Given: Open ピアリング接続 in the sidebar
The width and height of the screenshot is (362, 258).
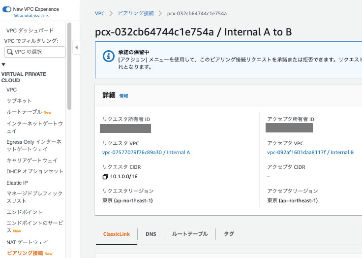Looking at the screenshot, I should tap(25, 253).
